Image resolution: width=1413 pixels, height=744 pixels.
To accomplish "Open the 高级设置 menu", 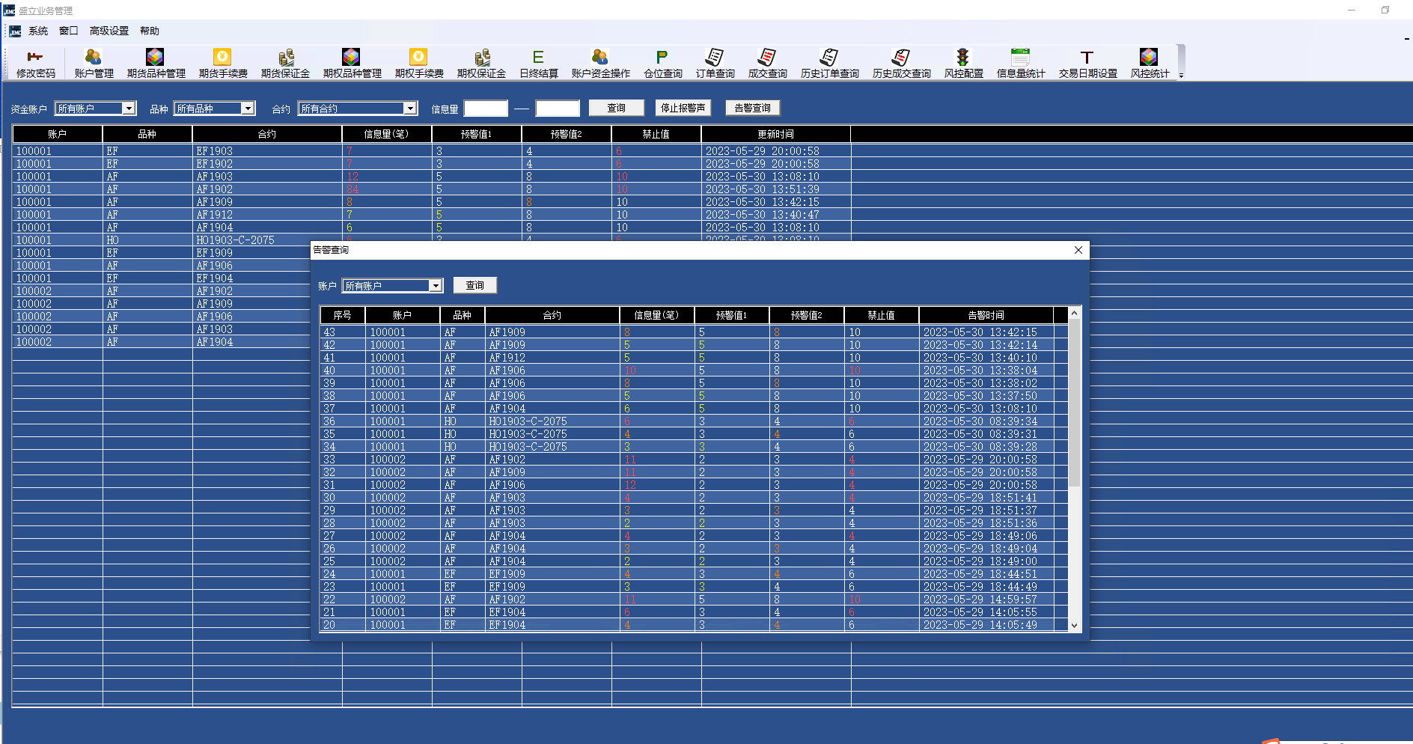I will [109, 31].
